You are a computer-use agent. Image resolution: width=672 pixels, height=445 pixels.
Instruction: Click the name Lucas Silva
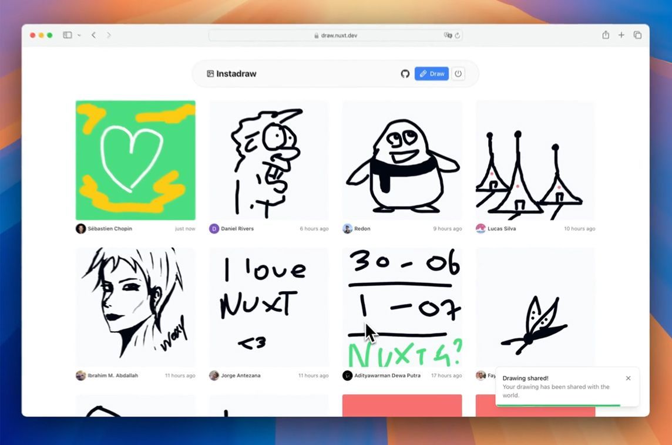tap(502, 229)
